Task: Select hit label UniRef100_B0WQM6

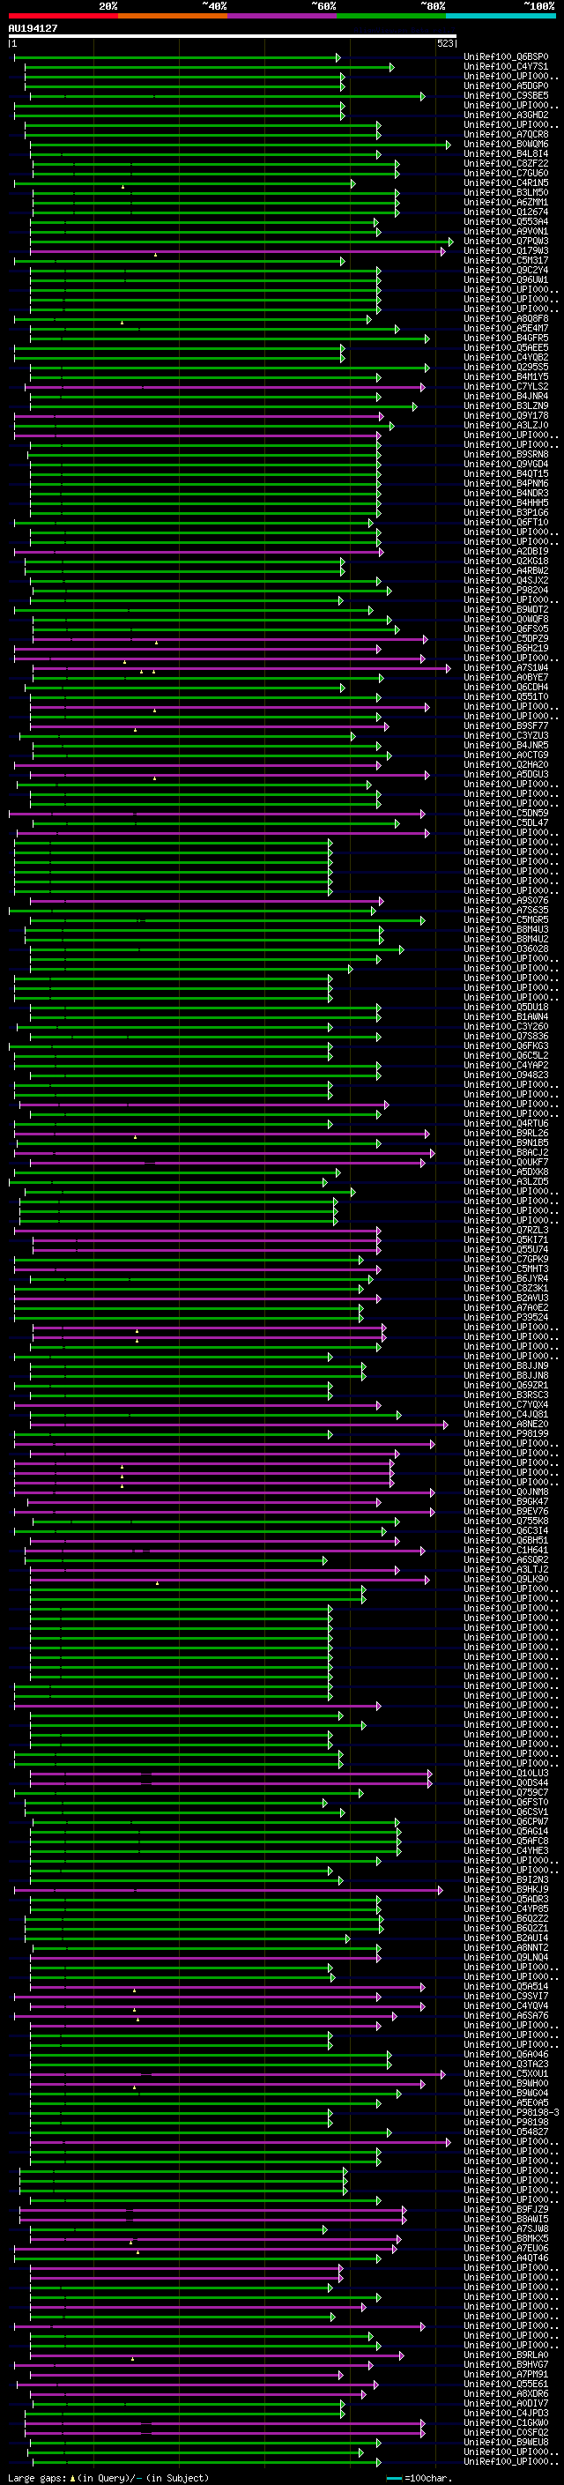Action: click(x=506, y=144)
